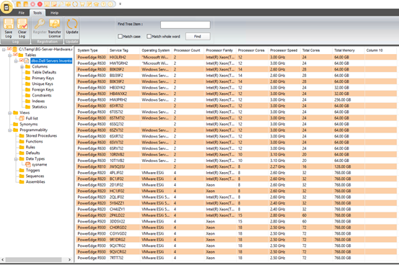Screen dimensions: 399x265
Task: Collapse the Data Types tree node
Action: (16, 159)
